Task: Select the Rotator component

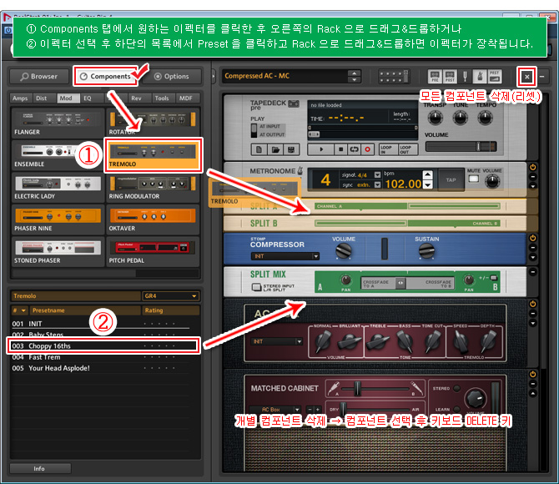Action: pos(153,123)
